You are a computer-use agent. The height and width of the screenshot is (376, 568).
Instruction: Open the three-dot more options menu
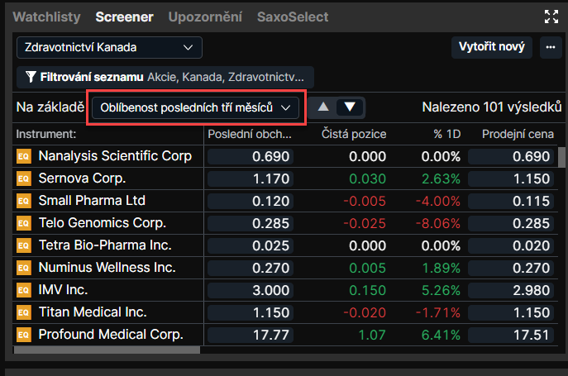click(551, 47)
